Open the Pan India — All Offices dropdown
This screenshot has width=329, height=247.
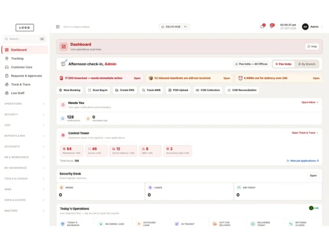click(x=251, y=64)
